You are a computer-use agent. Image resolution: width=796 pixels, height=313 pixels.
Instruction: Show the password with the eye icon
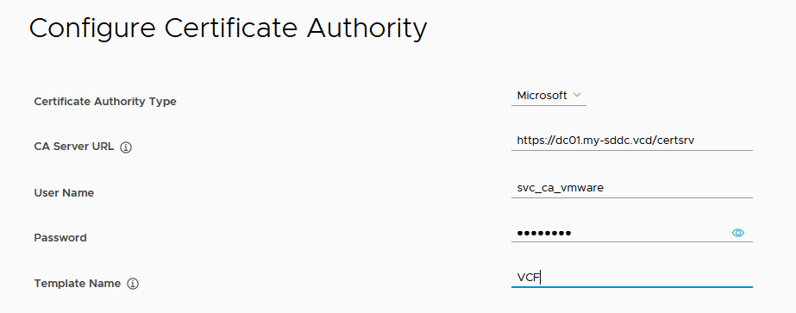click(737, 233)
